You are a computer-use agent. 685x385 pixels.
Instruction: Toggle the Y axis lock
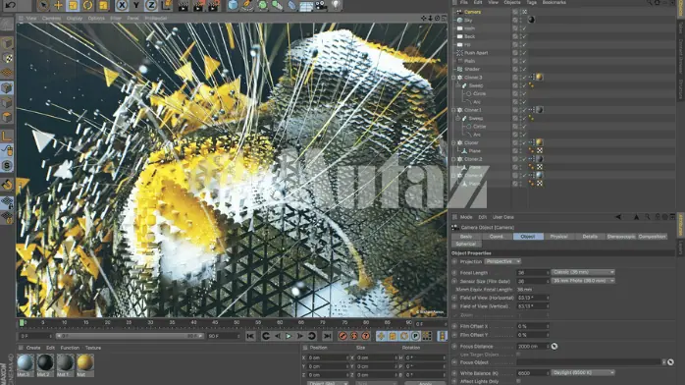pyautogui.click(x=136, y=5)
